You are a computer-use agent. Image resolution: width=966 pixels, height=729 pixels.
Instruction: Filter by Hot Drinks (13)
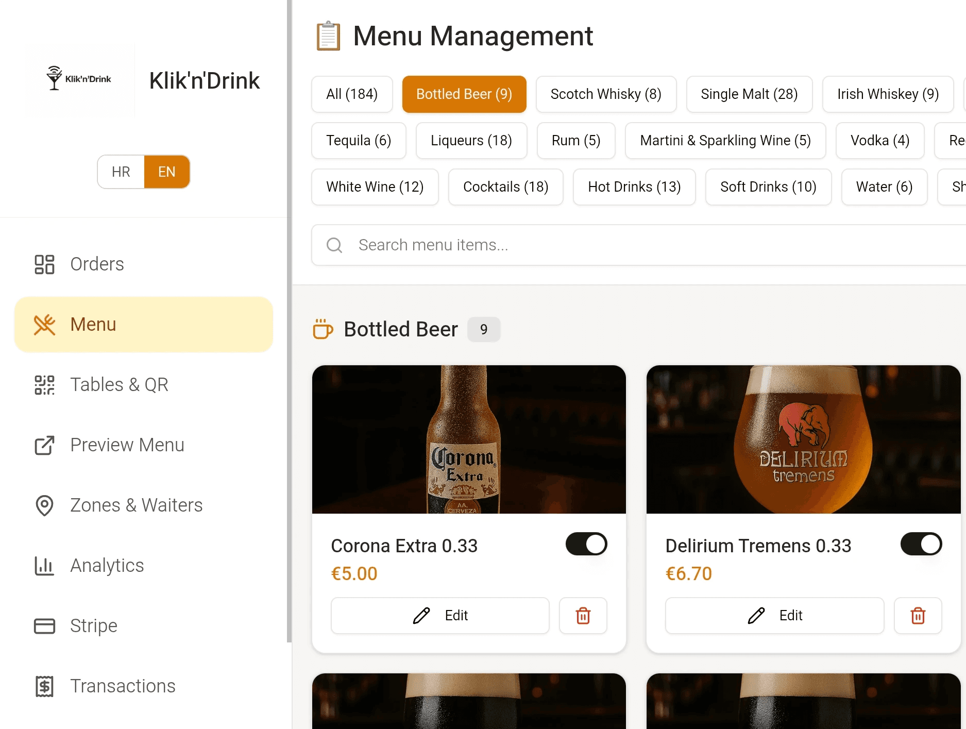pyautogui.click(x=634, y=187)
